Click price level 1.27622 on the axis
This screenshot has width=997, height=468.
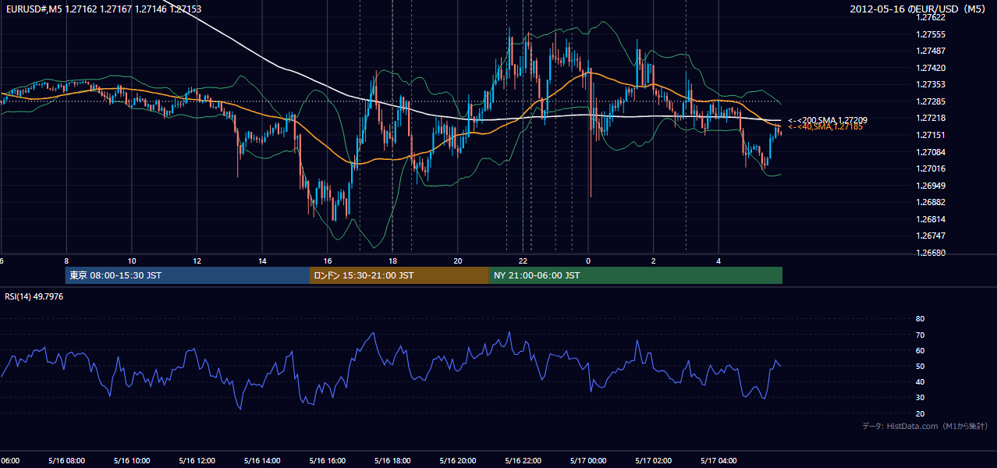click(930, 17)
